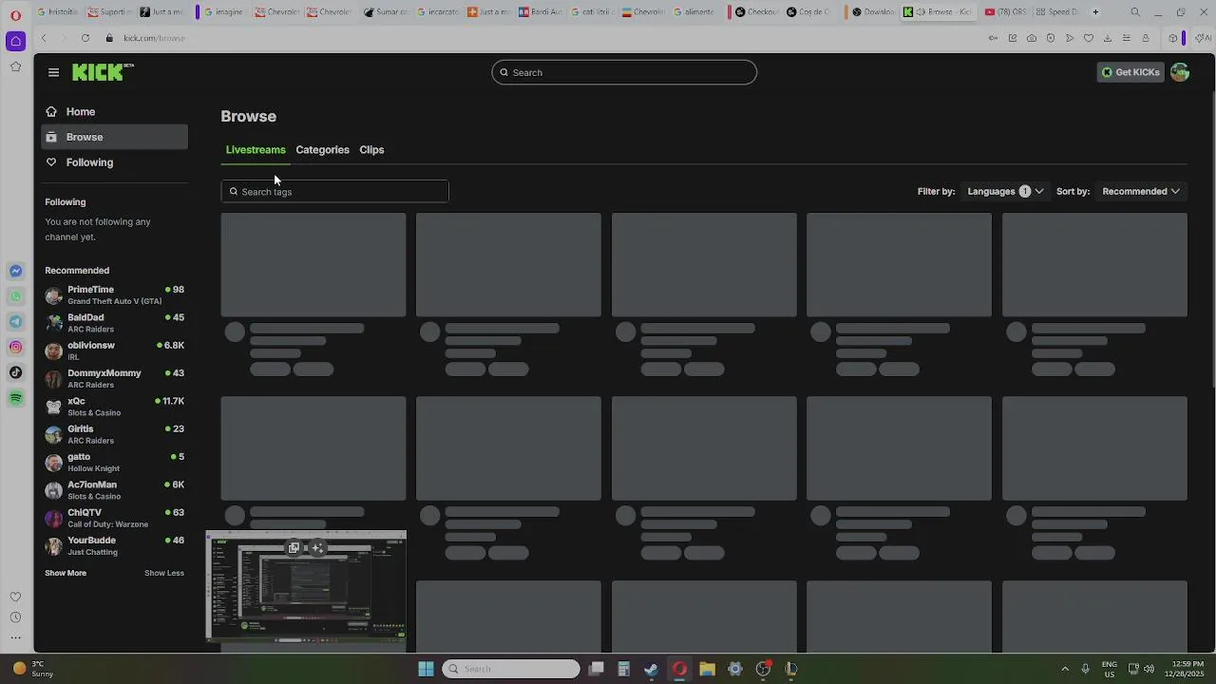Open the Recommended sort dropdown
Screen dimensions: 1216x684
(1140, 191)
